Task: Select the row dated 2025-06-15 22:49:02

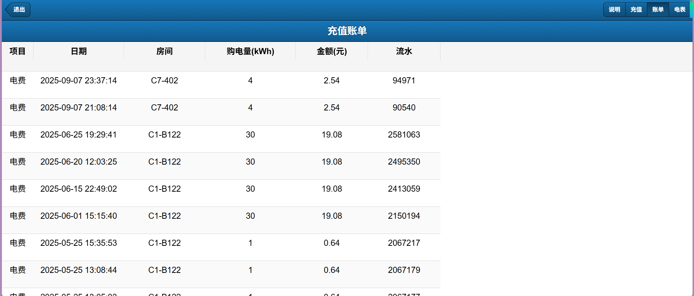Action: pyautogui.click(x=78, y=189)
